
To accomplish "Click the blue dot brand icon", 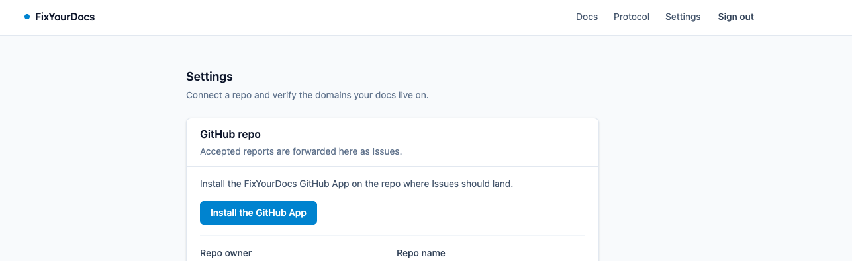I will [27, 17].
